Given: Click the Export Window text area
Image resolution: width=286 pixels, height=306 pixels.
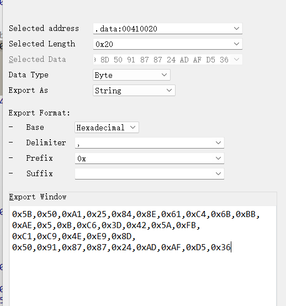Looking at the screenshot, I should [142, 256].
